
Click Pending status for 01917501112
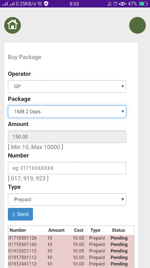119,257
